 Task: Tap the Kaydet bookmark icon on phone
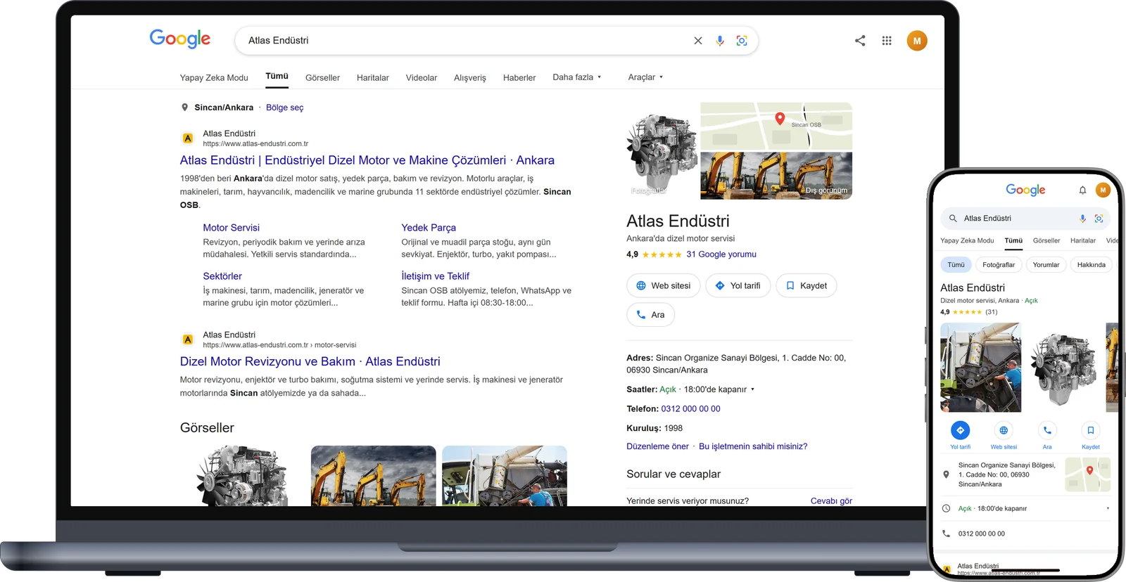coord(1091,430)
